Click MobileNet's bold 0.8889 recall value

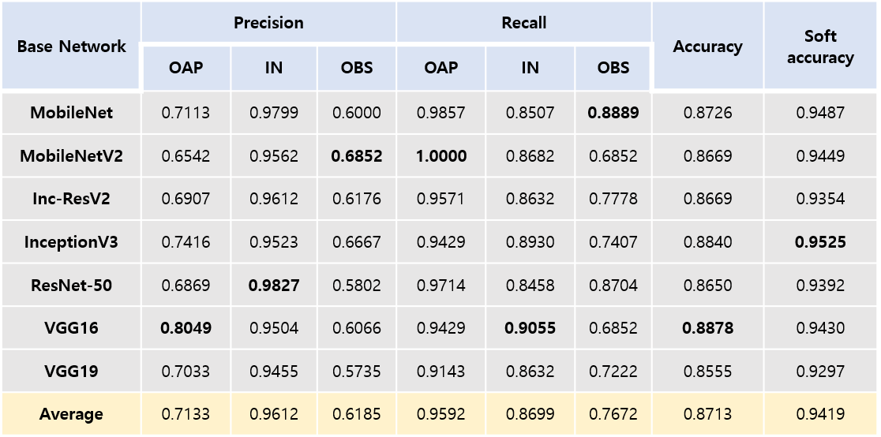coord(613,113)
